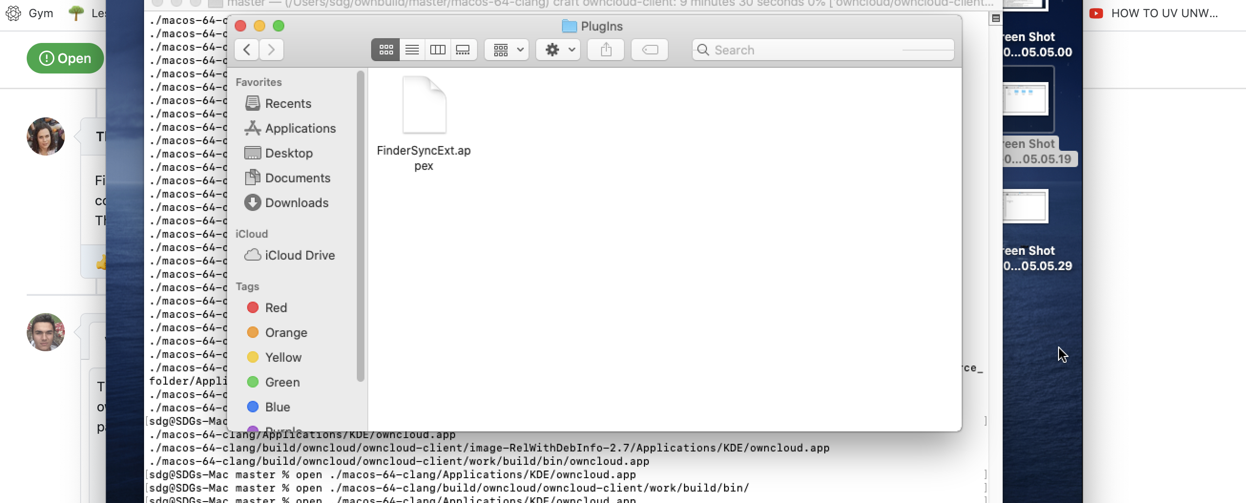Click the Finder sidebar scrollbar
The image size is (1246, 503).
tap(360, 226)
